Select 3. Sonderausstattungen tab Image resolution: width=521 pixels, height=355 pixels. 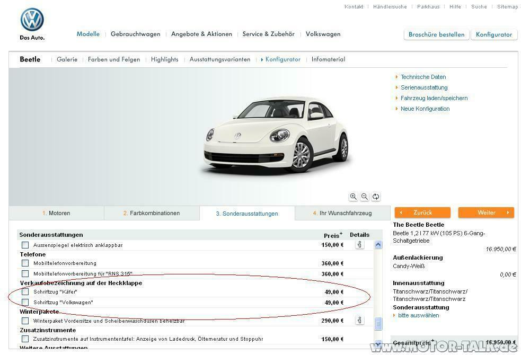[x=247, y=214]
